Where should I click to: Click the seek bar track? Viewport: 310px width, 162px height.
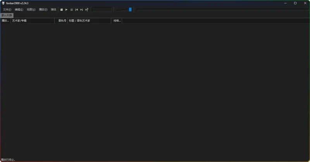(x=222, y=9)
